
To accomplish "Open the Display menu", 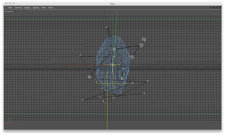I will pos(27,7).
